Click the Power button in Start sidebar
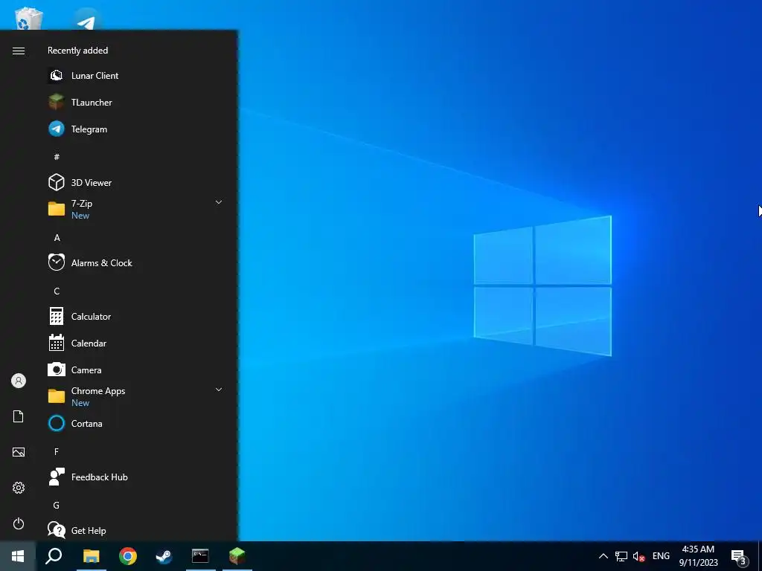This screenshot has height=571, width=762. click(19, 523)
